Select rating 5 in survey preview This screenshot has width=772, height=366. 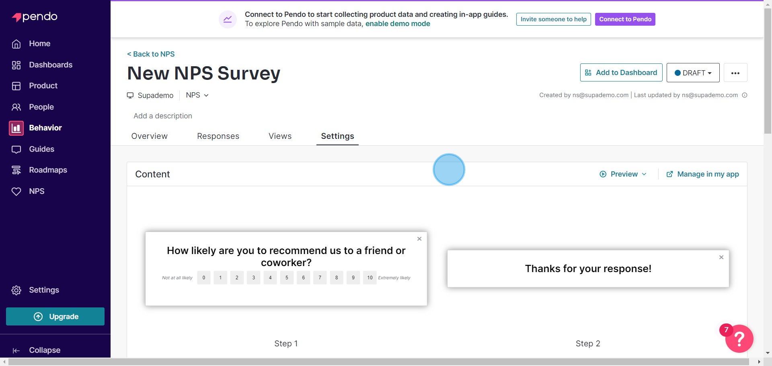[x=287, y=278]
